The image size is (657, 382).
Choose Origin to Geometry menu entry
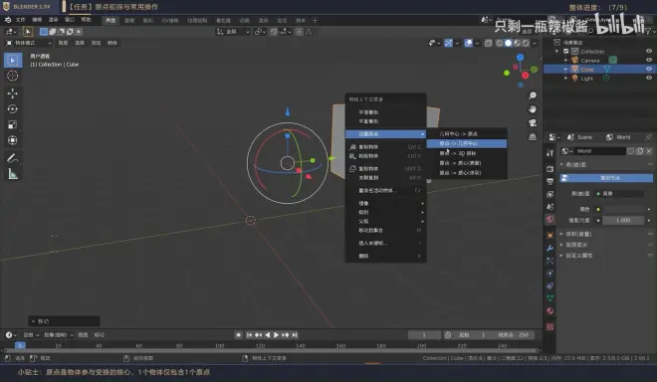click(x=466, y=143)
